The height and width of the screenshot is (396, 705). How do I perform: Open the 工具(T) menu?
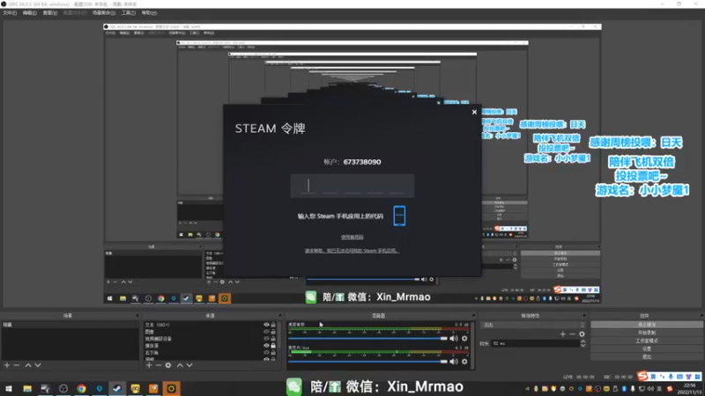point(129,13)
